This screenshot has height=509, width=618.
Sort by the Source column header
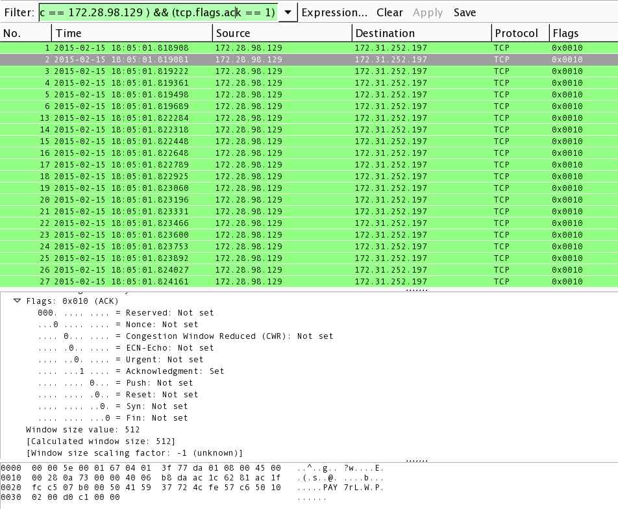pyautogui.click(x=282, y=33)
